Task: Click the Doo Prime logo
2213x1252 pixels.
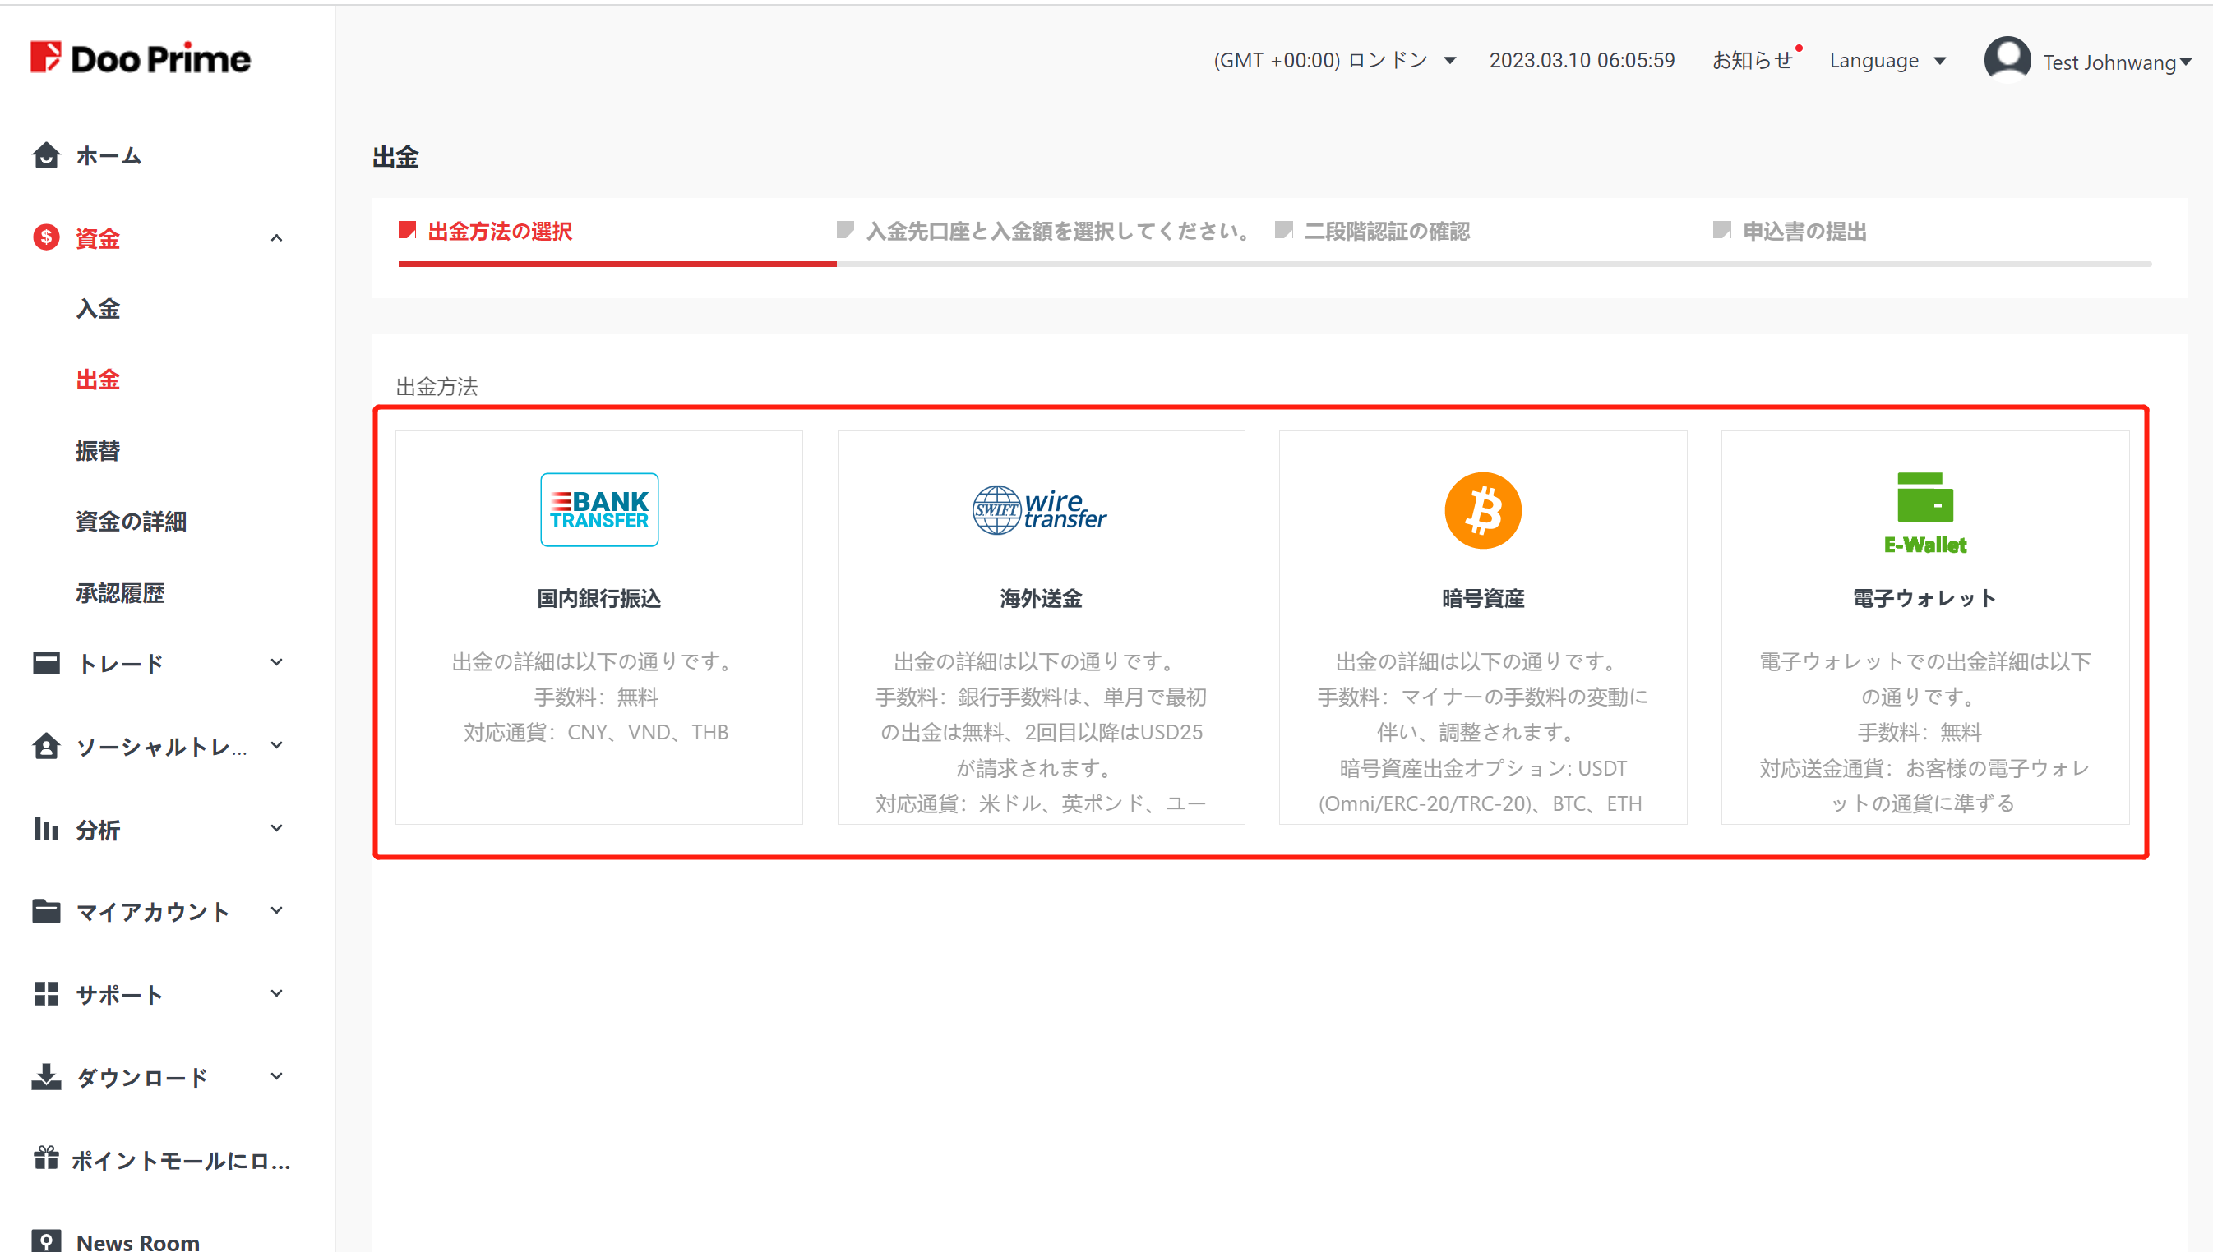Action: (141, 58)
